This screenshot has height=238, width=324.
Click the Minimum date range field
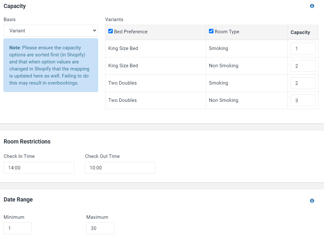[x=18, y=228]
